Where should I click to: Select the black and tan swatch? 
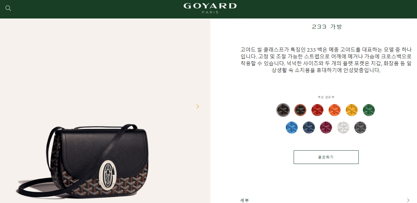(x=301, y=110)
